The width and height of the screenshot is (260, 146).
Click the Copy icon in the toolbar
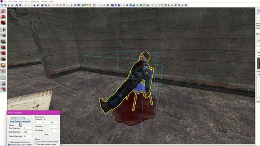tap(75, 5)
